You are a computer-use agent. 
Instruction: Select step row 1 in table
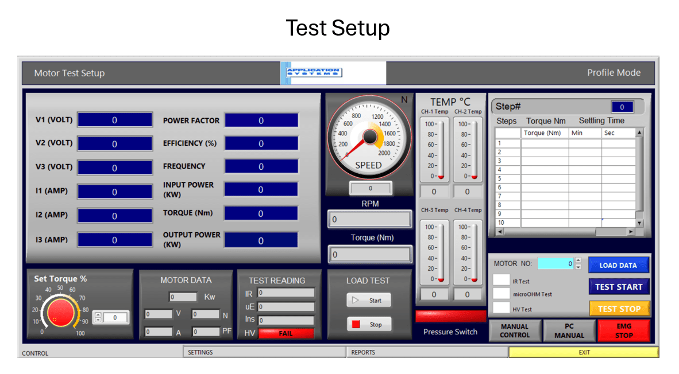pyautogui.click(x=565, y=143)
